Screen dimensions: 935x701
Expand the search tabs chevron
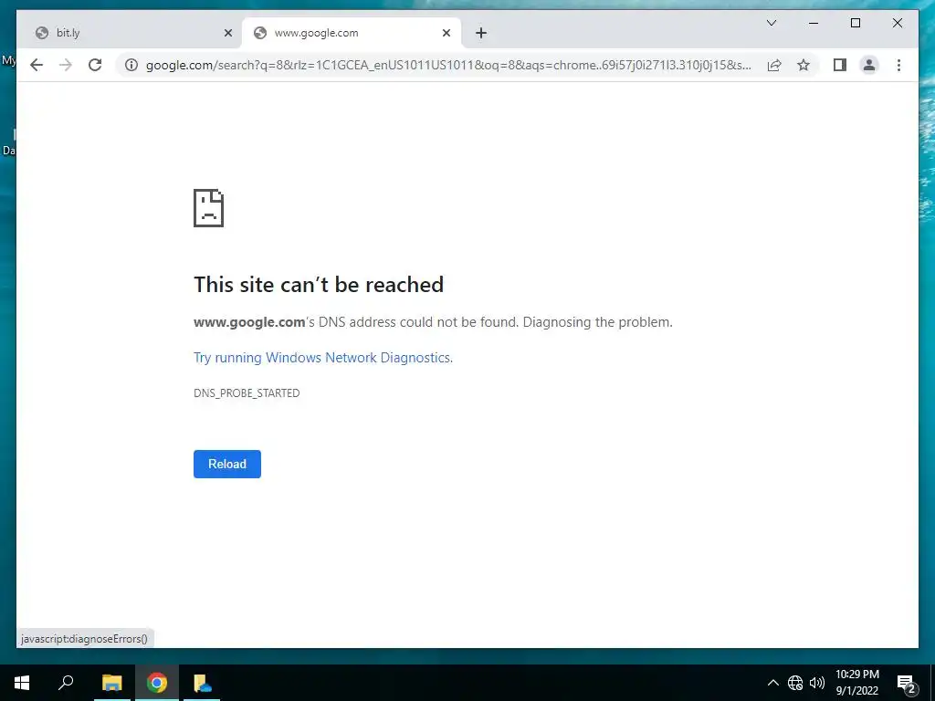tap(771, 23)
